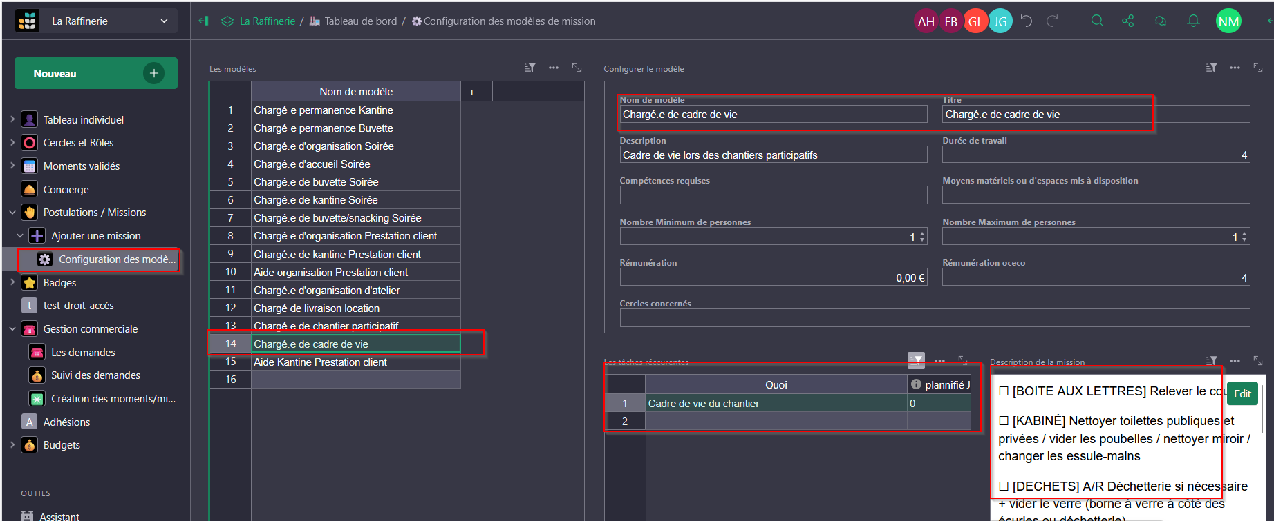This screenshot has height=521, width=1274.
Task: Expand the Cercles et Rôles page
Action: click(12, 143)
